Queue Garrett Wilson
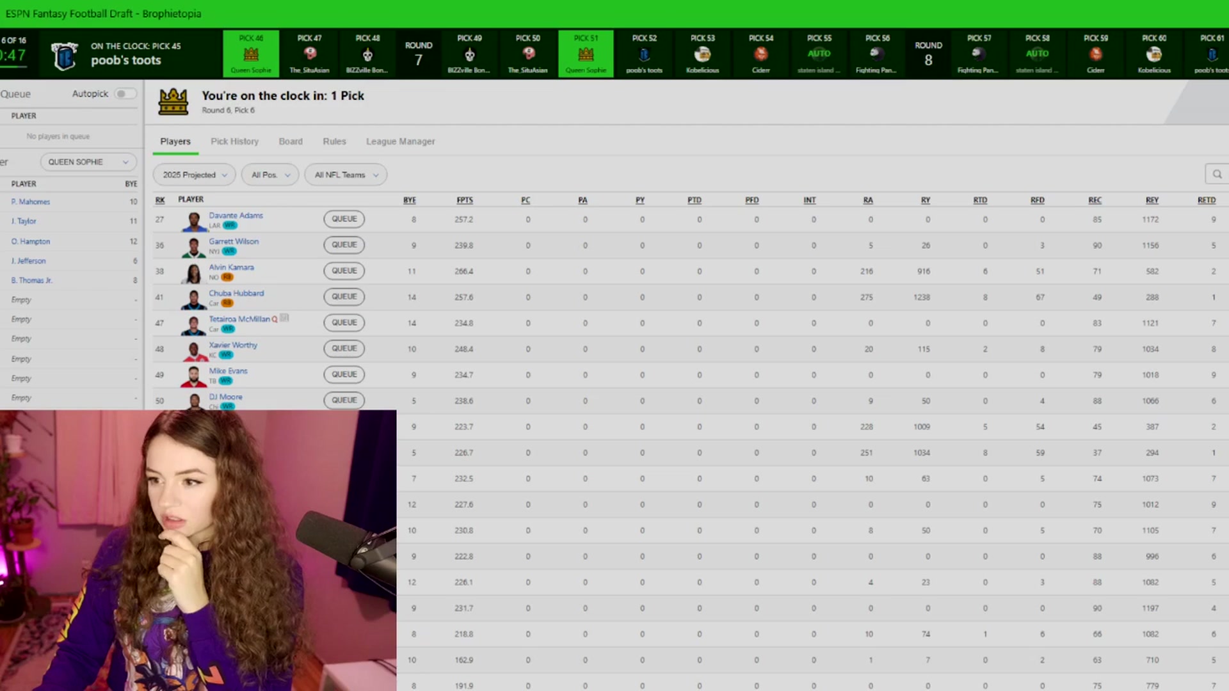The width and height of the screenshot is (1229, 691). (344, 245)
